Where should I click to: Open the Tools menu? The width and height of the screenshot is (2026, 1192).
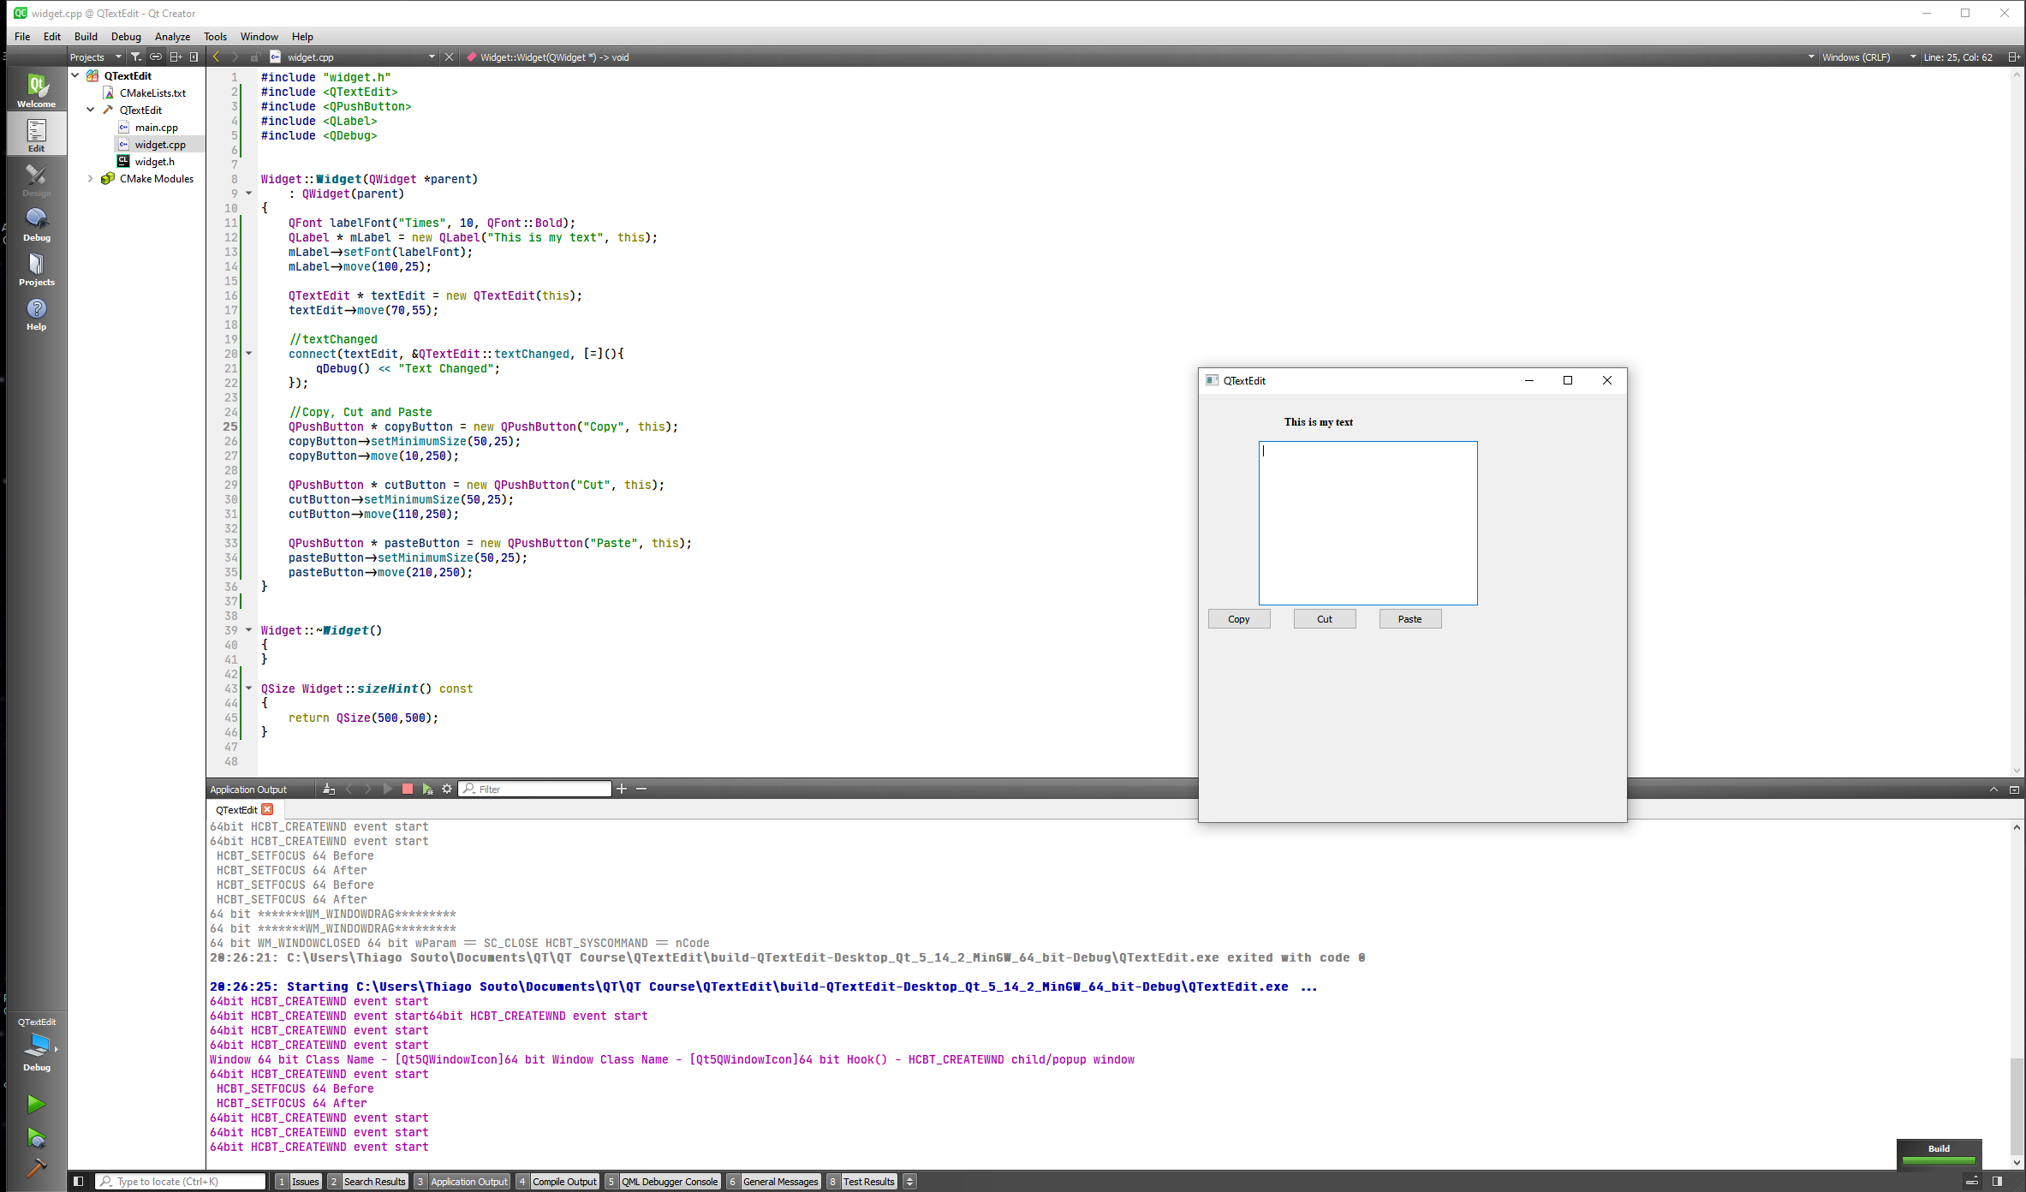pyautogui.click(x=215, y=37)
